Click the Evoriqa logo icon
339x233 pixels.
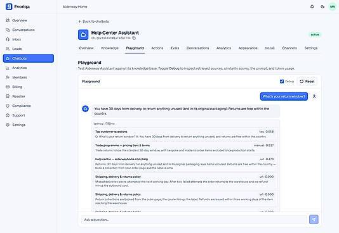click(x=9, y=6)
